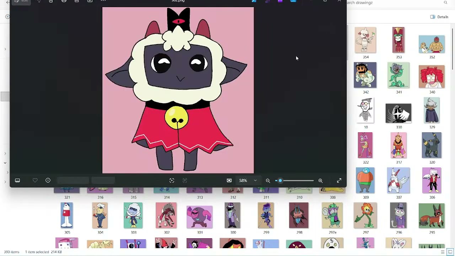Open the visual search scan icon
The width and height of the screenshot is (455, 256).
click(172, 181)
